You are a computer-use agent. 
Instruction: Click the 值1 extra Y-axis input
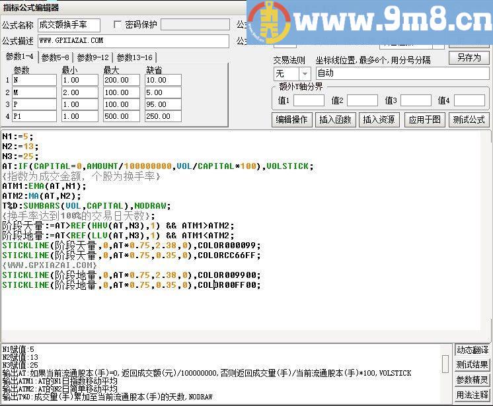click(x=308, y=101)
